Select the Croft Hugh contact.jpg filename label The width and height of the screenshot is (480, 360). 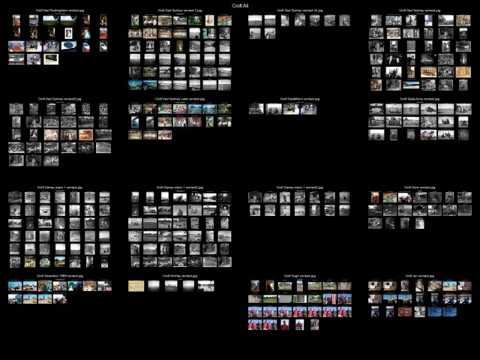point(299,276)
